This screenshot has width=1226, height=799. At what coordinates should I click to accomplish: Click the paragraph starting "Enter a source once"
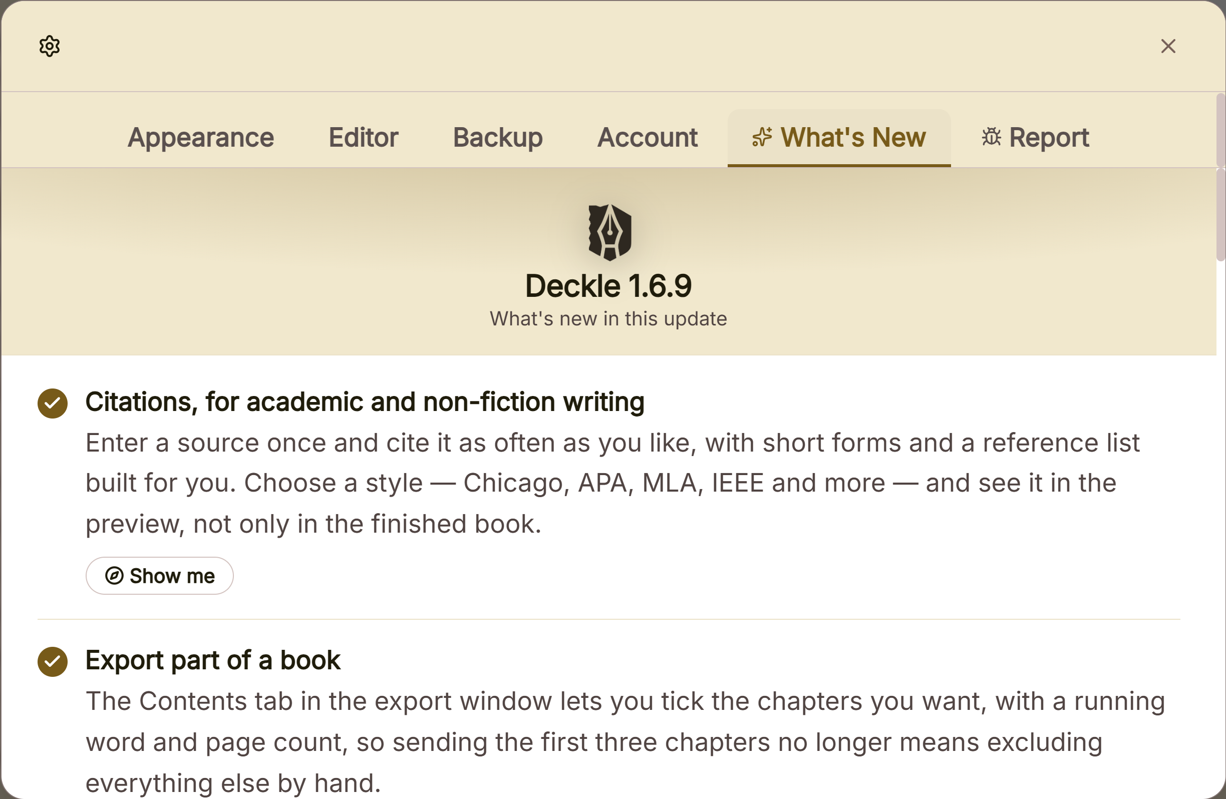click(x=613, y=484)
